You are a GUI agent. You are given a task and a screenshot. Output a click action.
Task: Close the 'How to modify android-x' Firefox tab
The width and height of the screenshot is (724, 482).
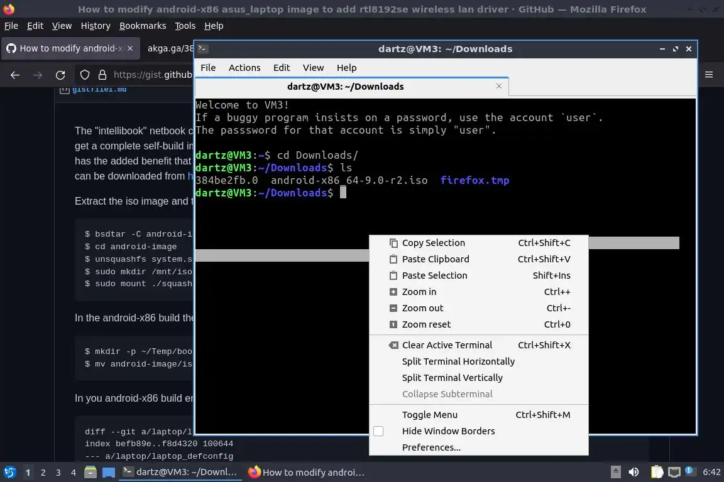130,48
